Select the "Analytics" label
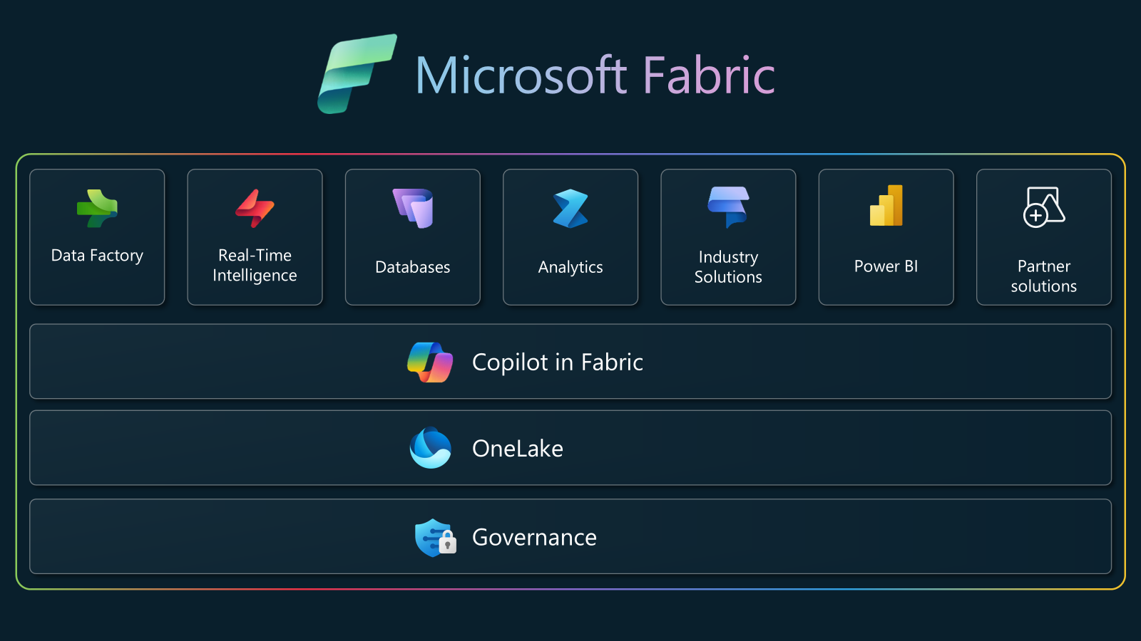This screenshot has width=1141, height=641. 570,268
